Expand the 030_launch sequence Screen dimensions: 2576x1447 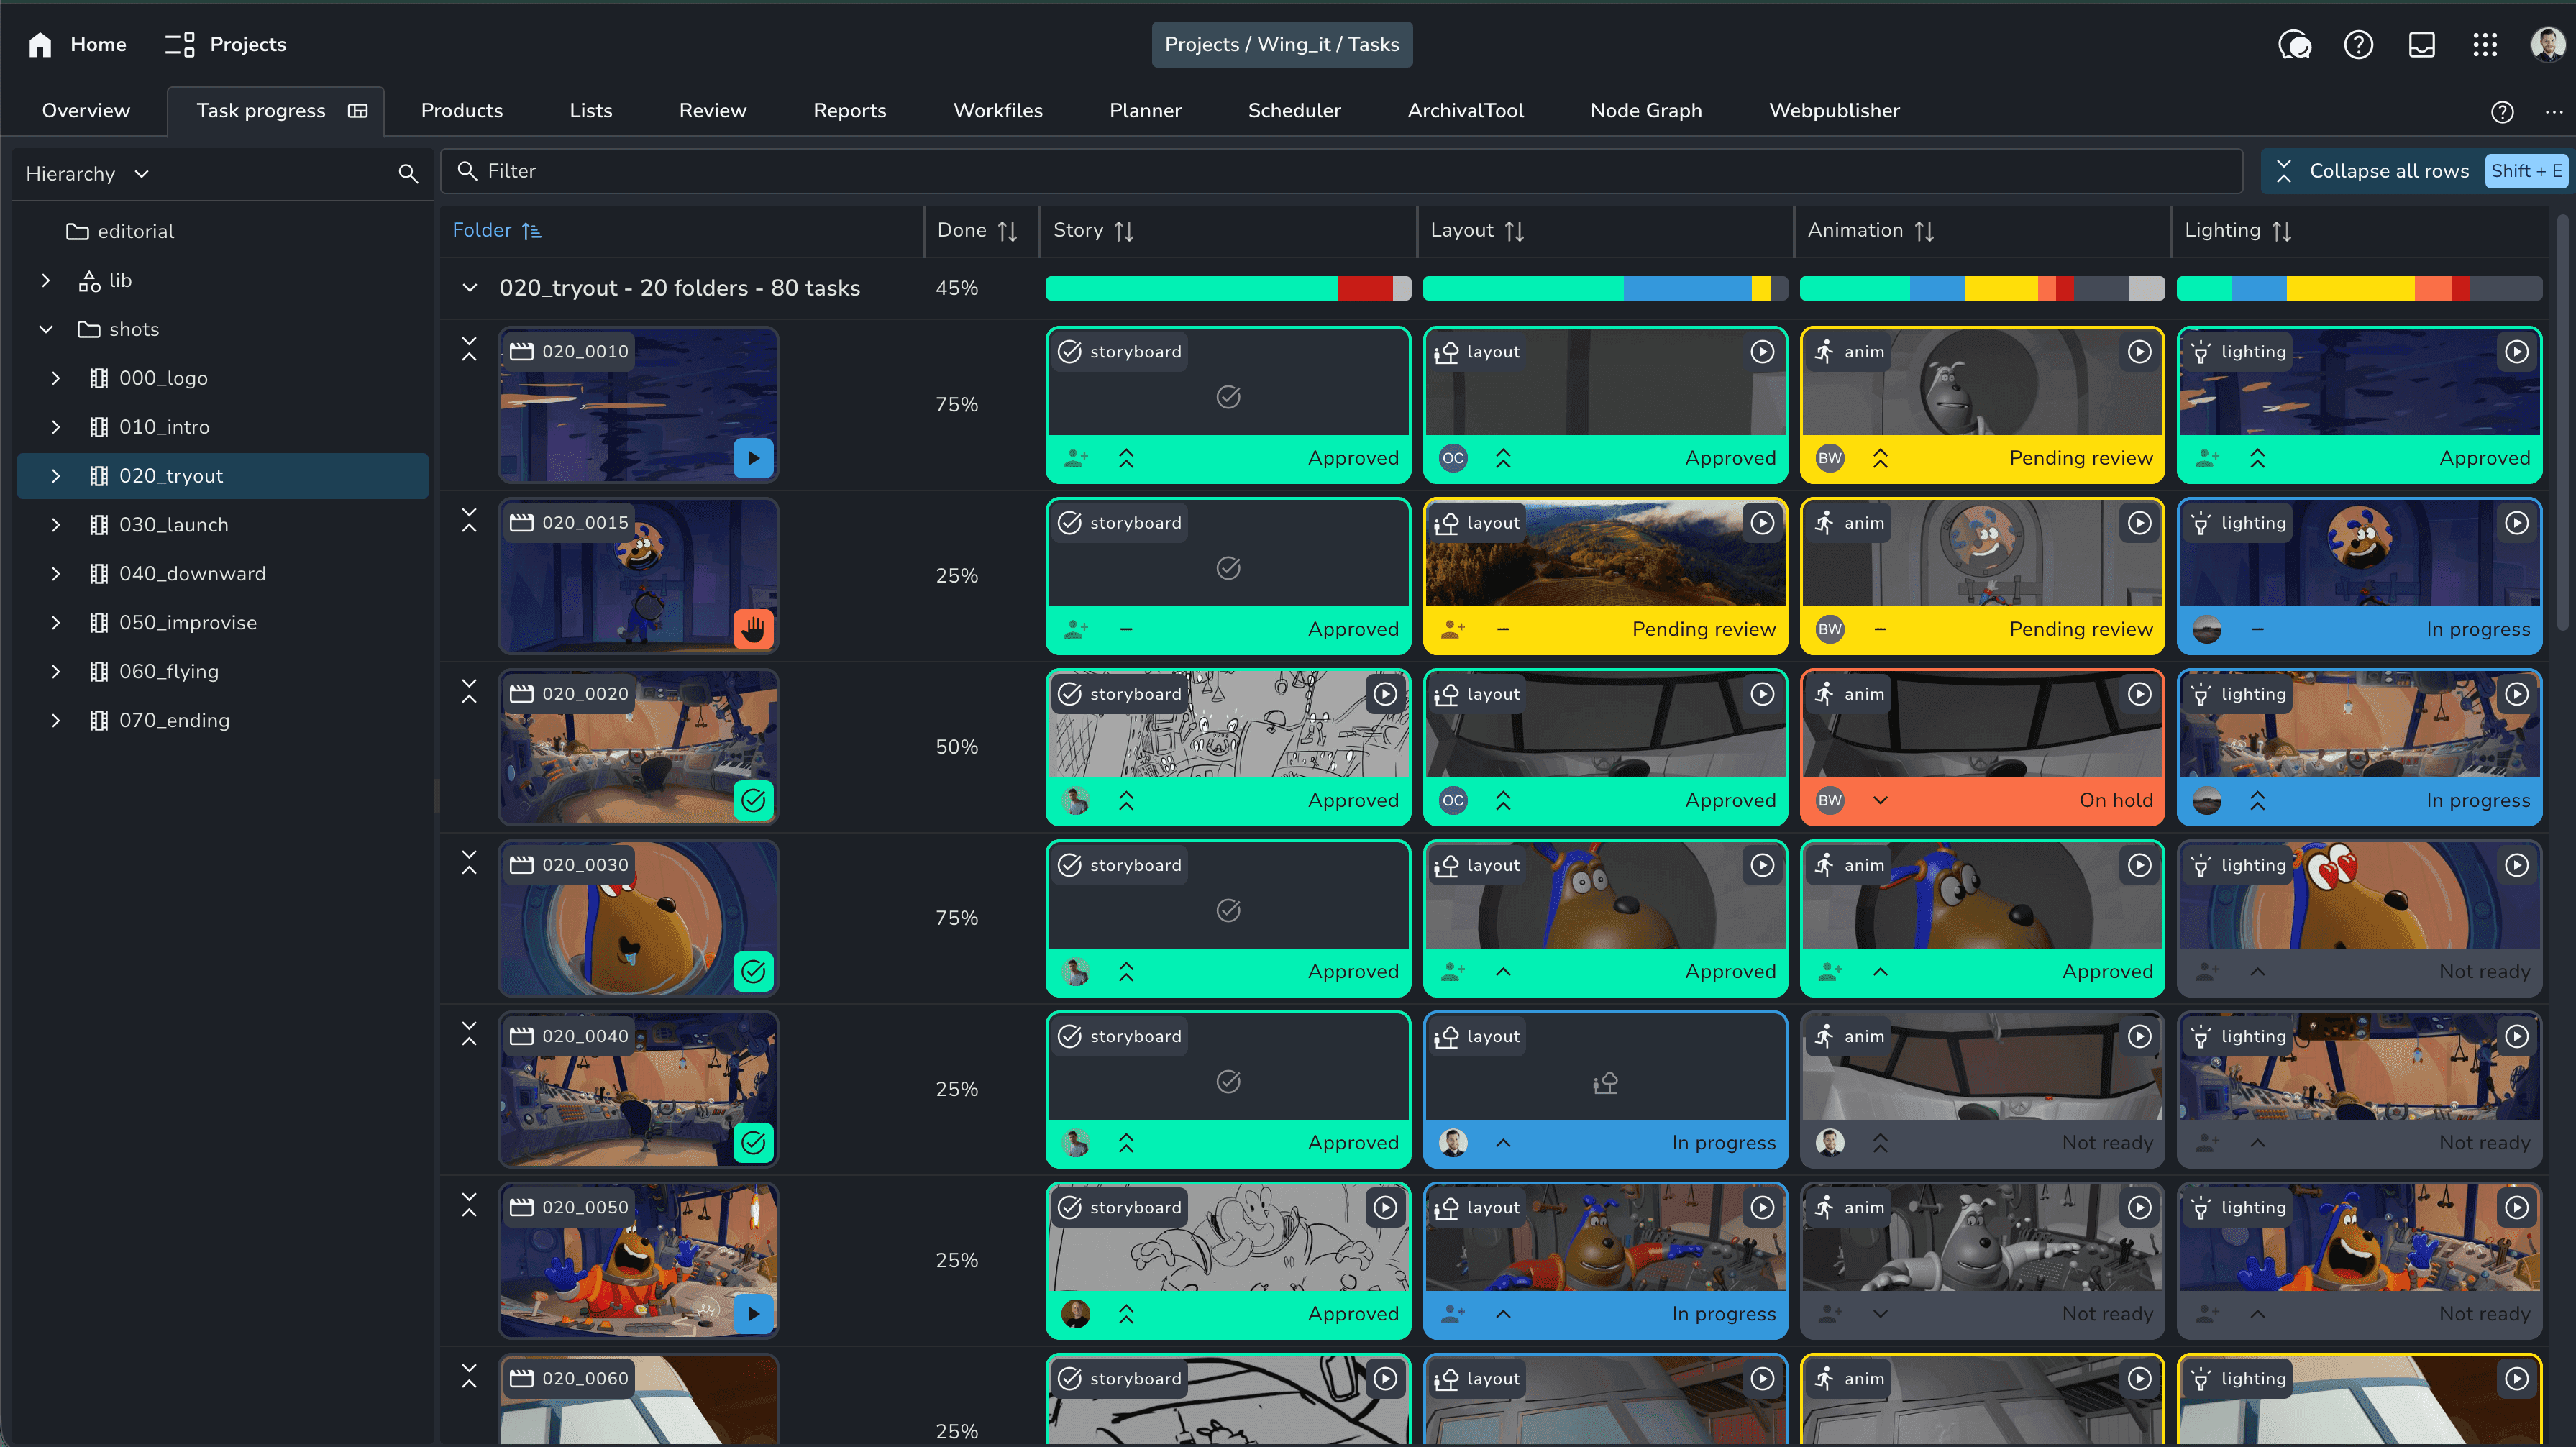[56, 526]
